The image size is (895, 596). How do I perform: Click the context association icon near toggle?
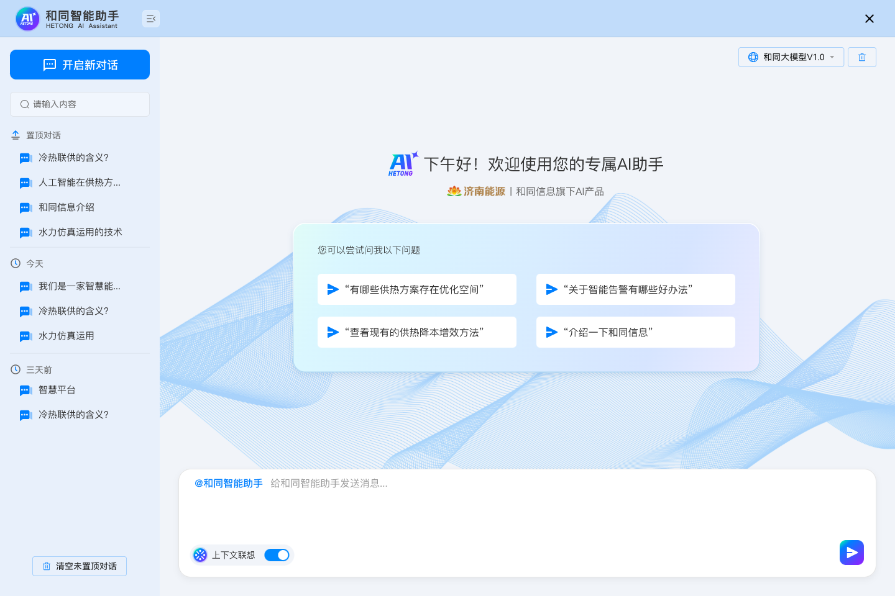200,555
